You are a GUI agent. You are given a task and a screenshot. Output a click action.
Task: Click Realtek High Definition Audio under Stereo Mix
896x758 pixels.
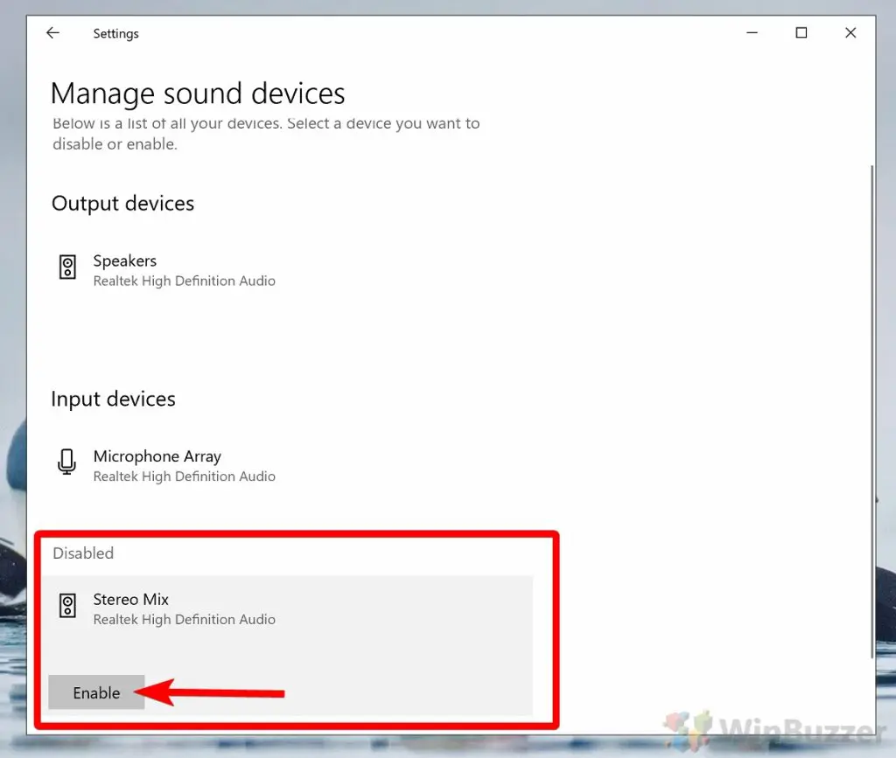[184, 619]
